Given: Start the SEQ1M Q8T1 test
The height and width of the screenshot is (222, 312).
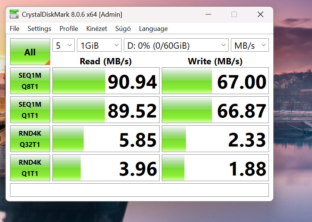Looking at the screenshot, I should pos(30,81).
